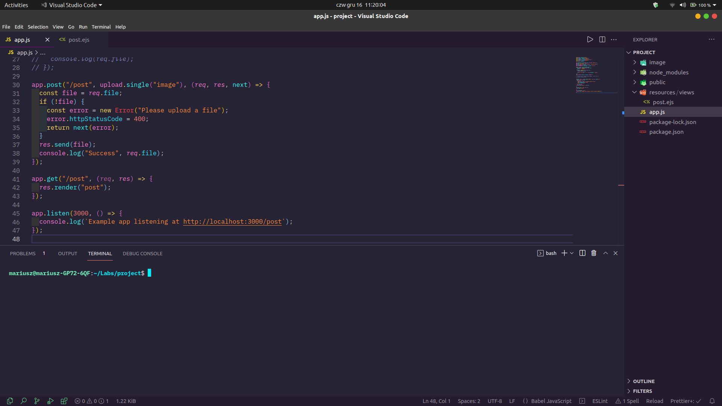Open editor More Actions ellipsis

click(614, 39)
